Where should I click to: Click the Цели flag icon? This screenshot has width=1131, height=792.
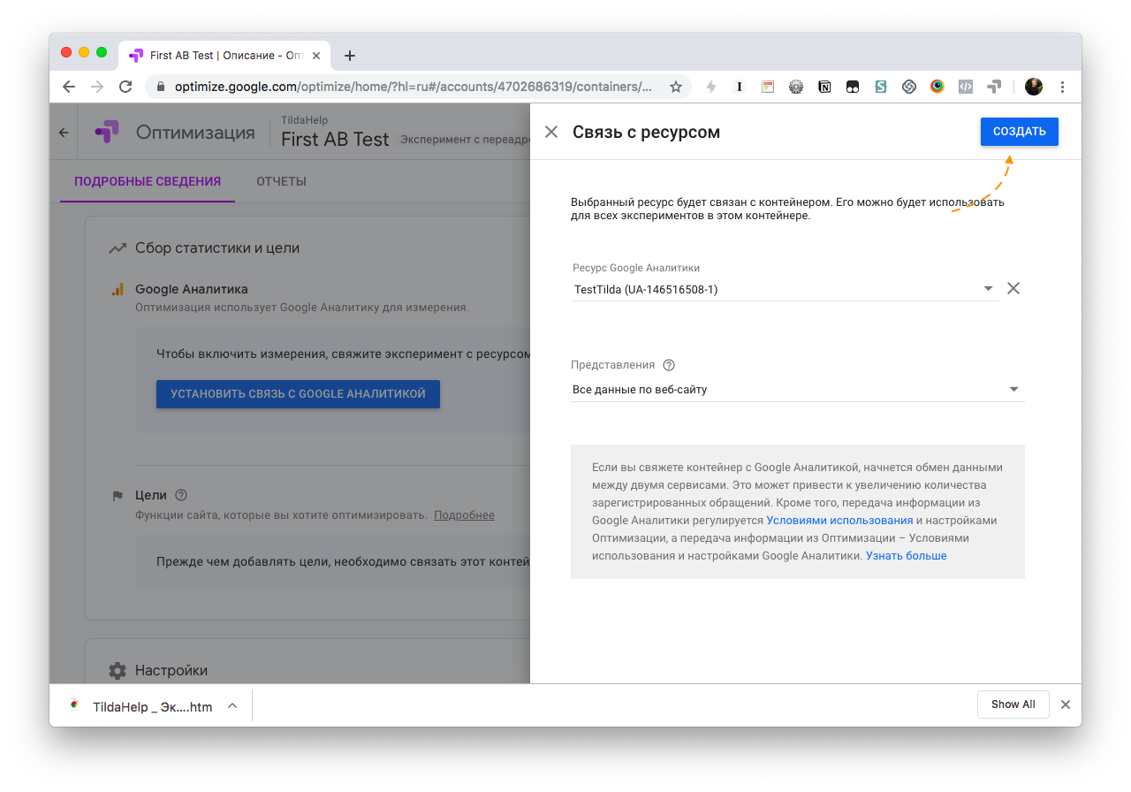(x=118, y=496)
